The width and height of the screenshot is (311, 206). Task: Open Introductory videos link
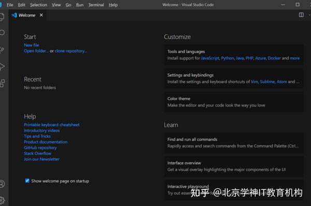[41, 130]
